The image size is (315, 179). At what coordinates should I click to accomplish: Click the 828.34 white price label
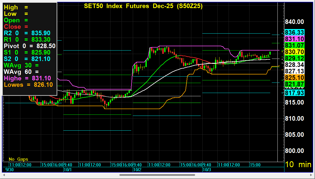coord(294,65)
